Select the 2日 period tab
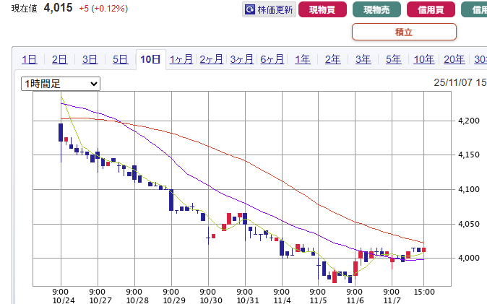Image resolution: width=487 pixels, height=304 pixels. coord(59,59)
